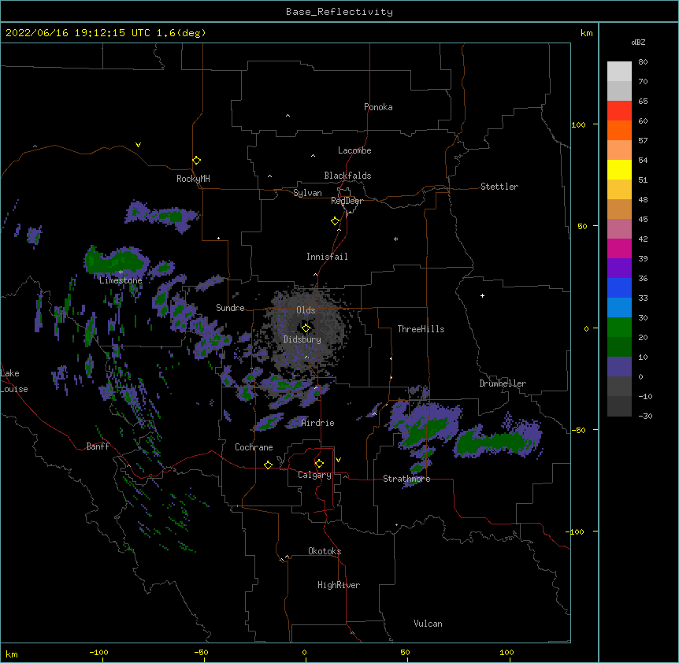Click the Ponoka city label
679x663 pixels.
tap(378, 107)
